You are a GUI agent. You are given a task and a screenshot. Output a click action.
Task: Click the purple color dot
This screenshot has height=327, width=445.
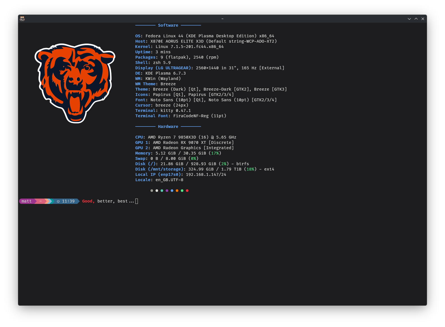coord(167,191)
